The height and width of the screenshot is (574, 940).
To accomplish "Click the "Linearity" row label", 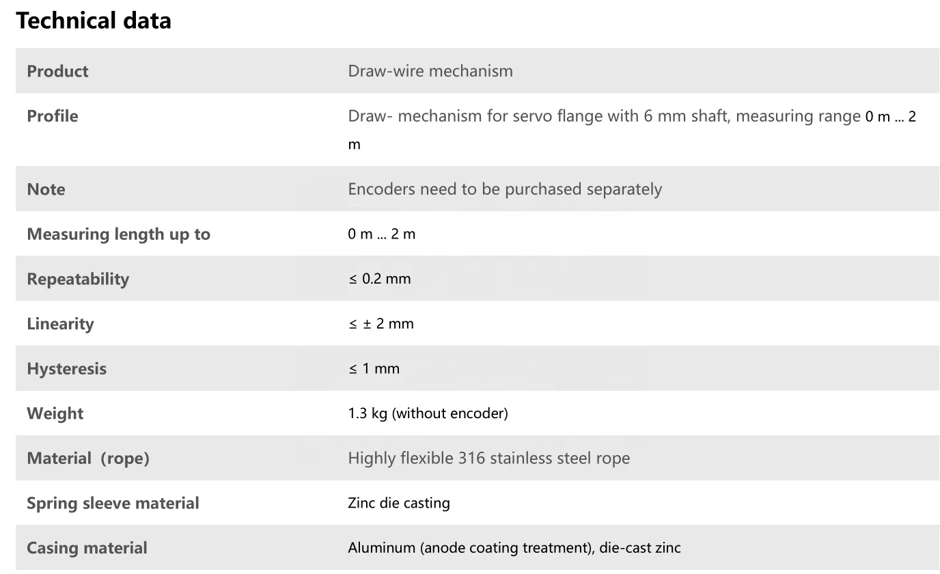I will coord(60,324).
